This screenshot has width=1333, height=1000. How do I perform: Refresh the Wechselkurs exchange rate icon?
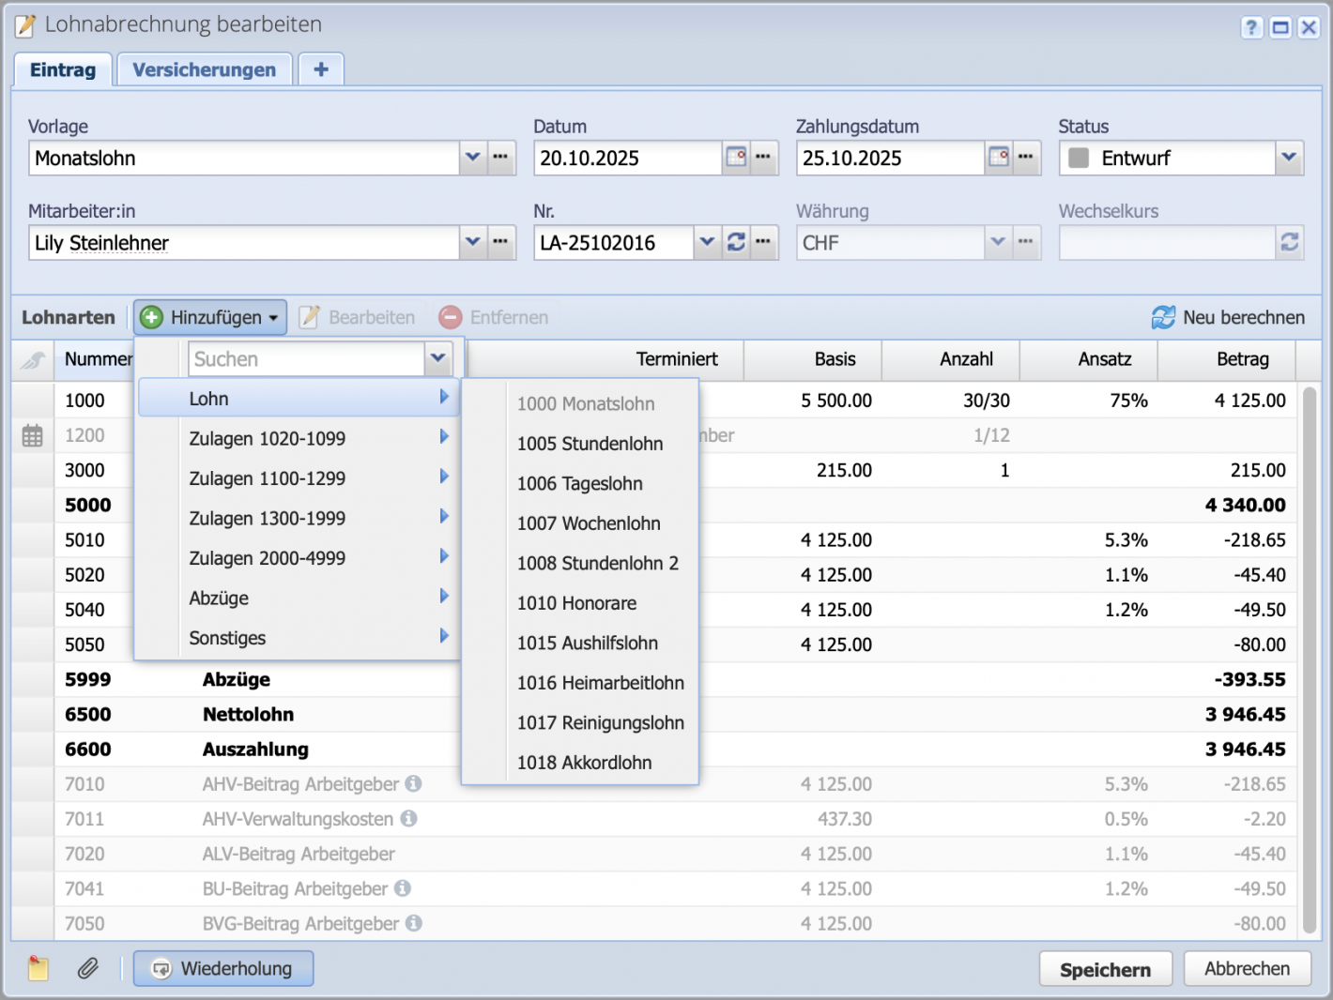point(1289,242)
